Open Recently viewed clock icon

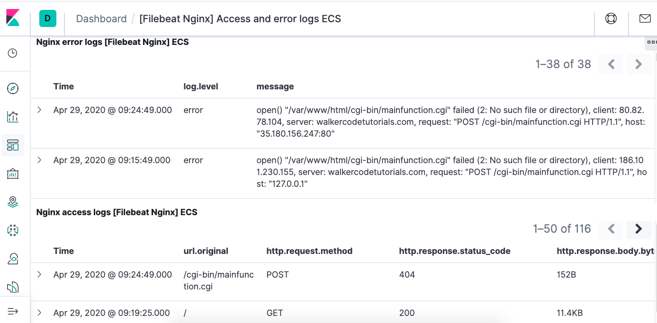13,53
